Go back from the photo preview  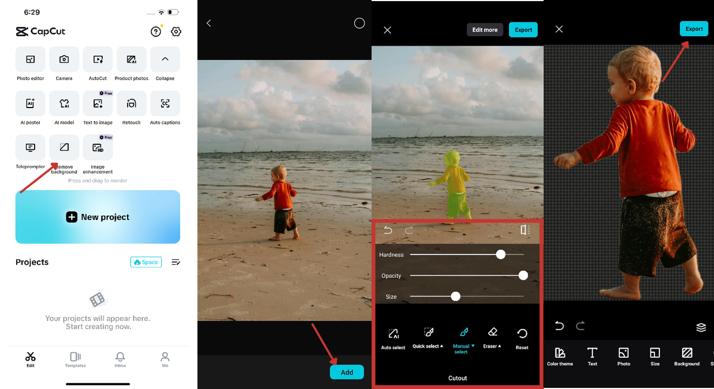[209, 23]
